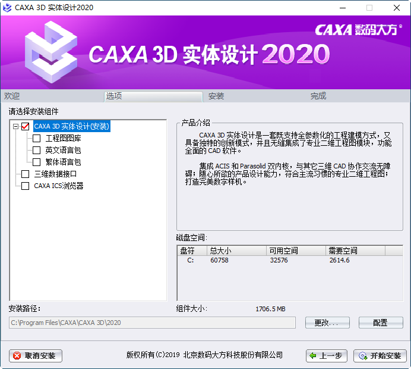
Task: Select the 繁体语言包 tree label
Action: point(63,162)
